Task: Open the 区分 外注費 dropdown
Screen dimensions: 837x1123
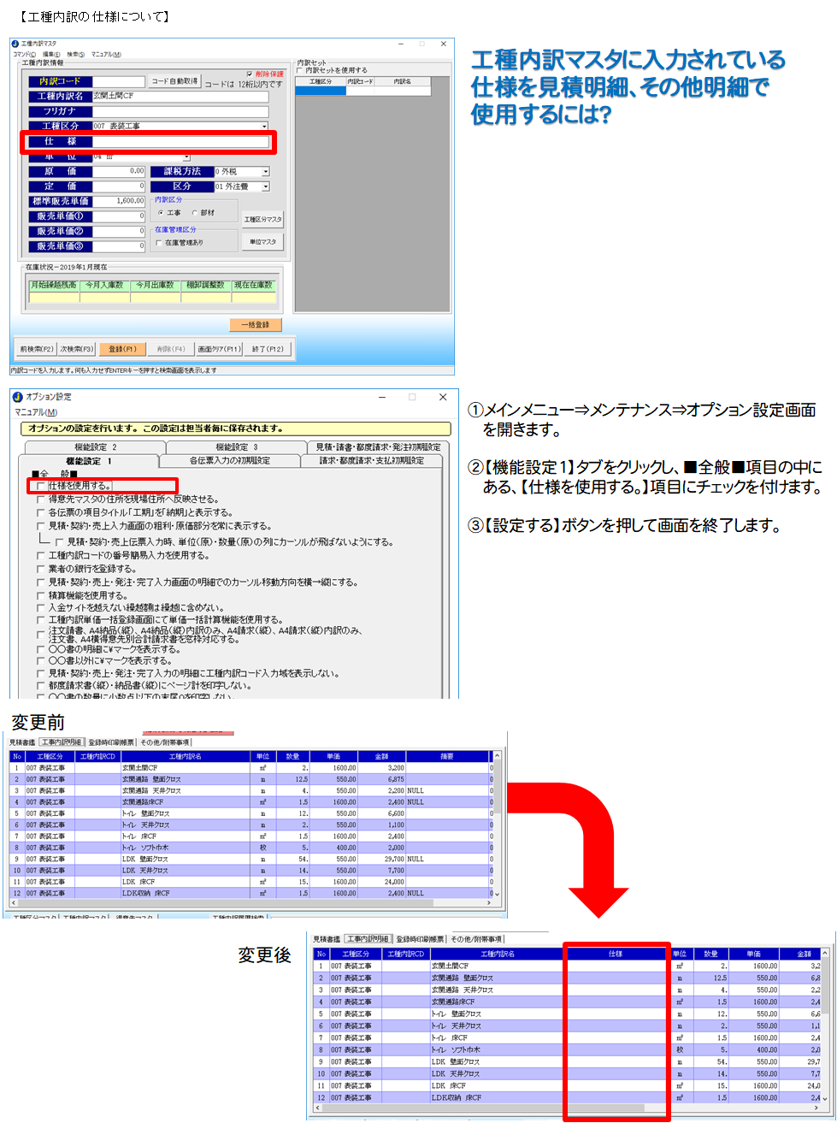Action: click(265, 186)
